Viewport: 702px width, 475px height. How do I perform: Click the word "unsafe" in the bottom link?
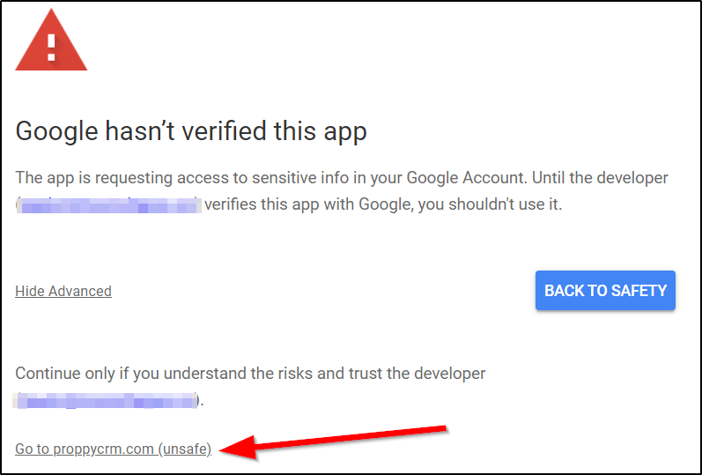pos(184,449)
